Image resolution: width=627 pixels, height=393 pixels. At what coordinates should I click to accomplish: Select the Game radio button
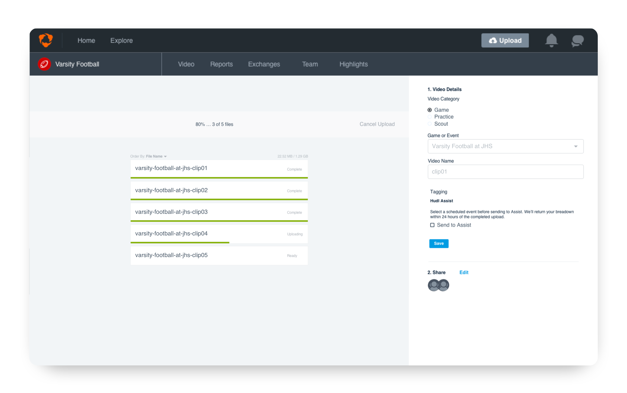coord(430,110)
